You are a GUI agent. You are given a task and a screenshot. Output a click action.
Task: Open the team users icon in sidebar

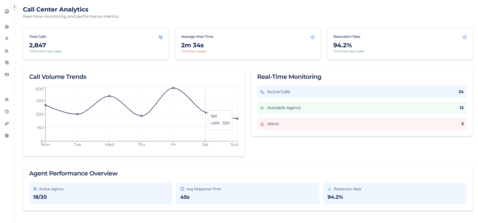(x=7, y=100)
